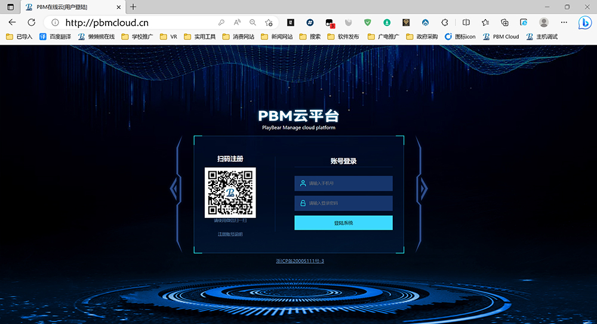Open site information icon in address bar

tap(55, 23)
